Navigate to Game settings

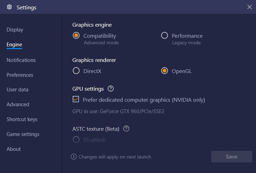click(23, 134)
